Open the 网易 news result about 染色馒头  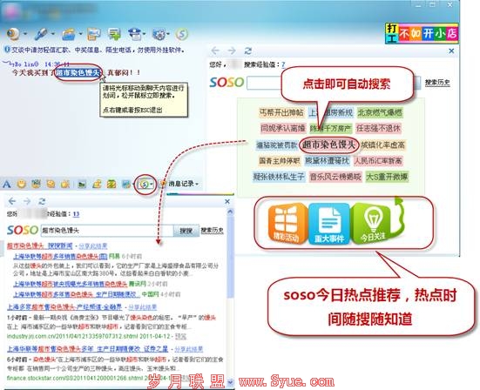60,256
